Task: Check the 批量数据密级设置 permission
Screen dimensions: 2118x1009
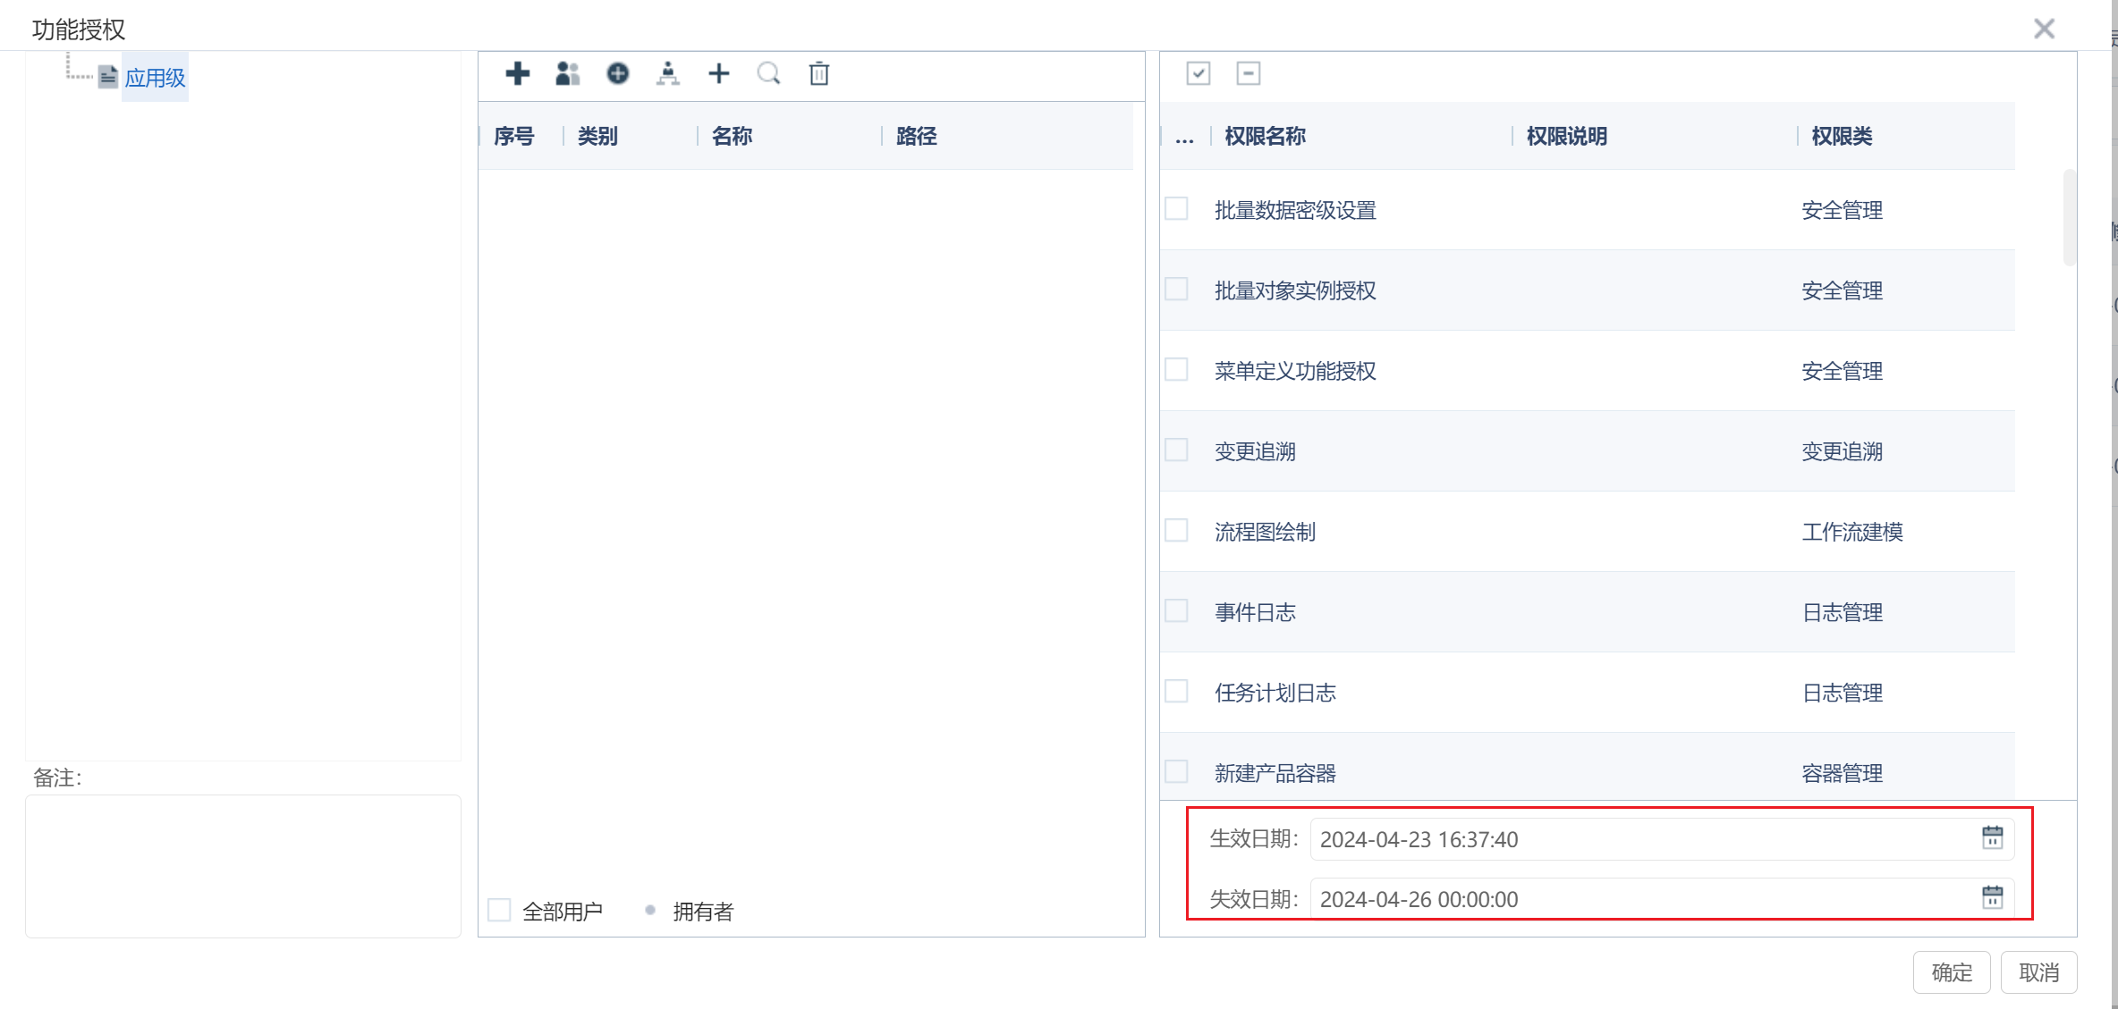Action: coord(1177,208)
